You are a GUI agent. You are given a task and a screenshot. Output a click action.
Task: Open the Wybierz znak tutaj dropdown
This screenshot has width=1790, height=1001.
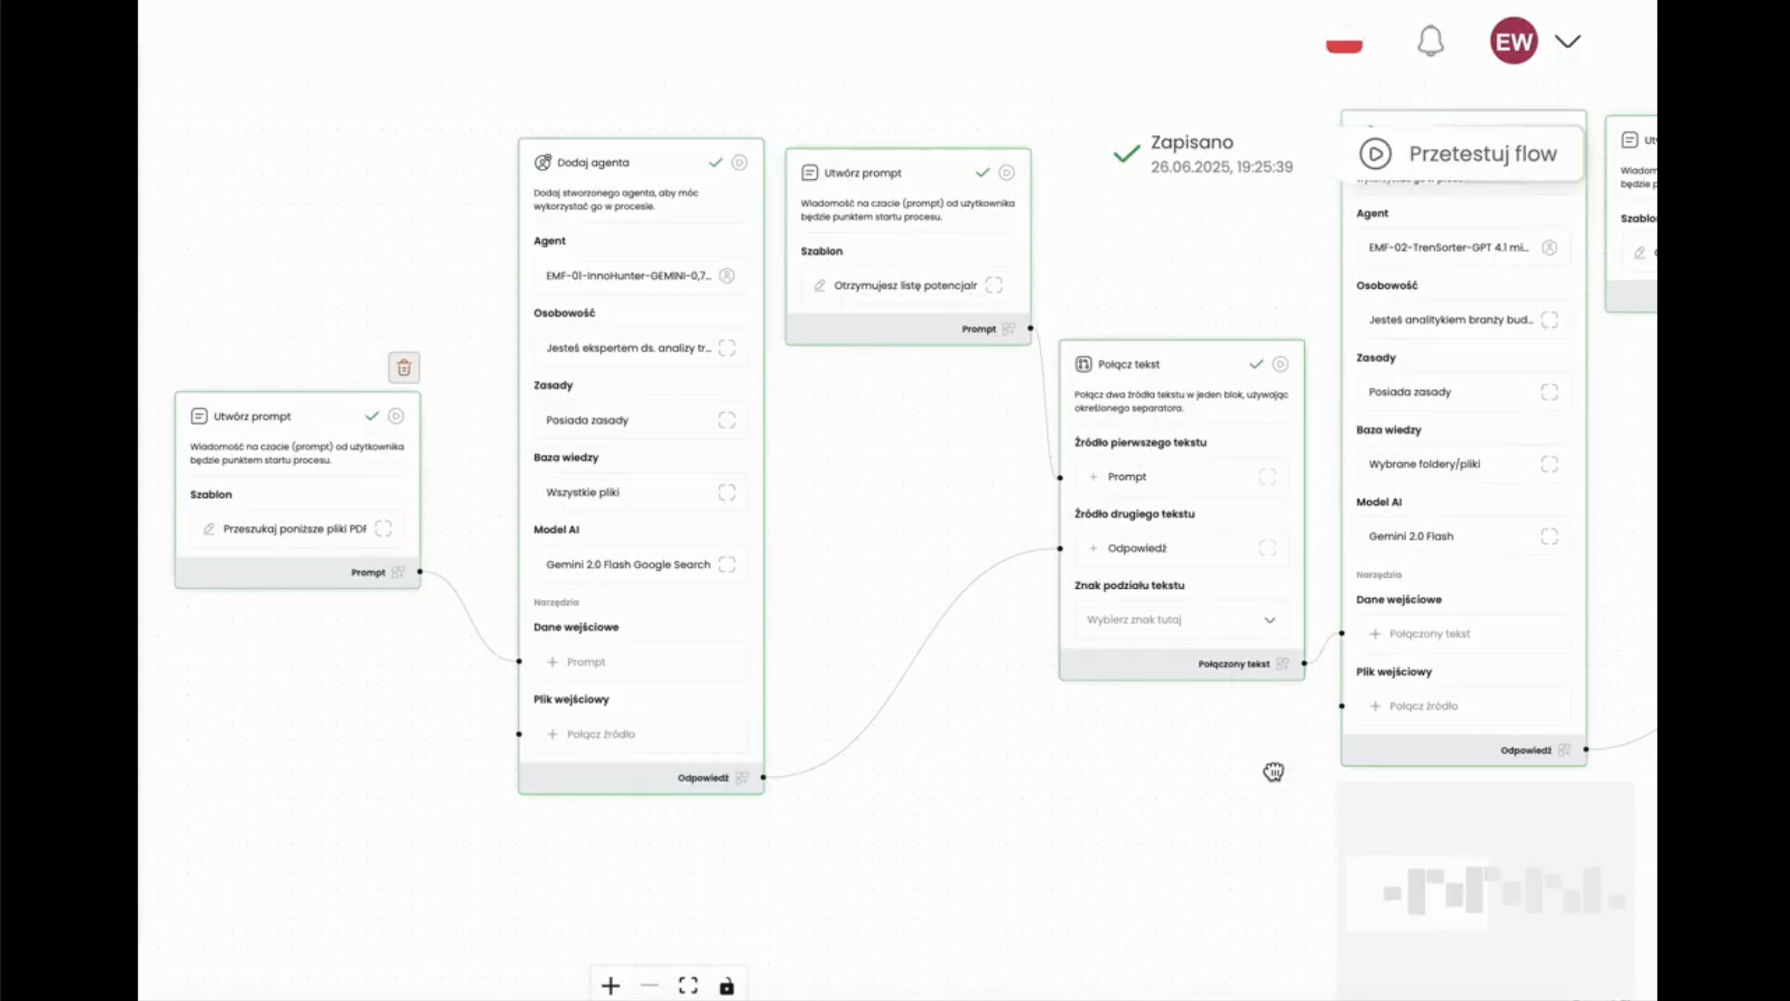(1181, 620)
